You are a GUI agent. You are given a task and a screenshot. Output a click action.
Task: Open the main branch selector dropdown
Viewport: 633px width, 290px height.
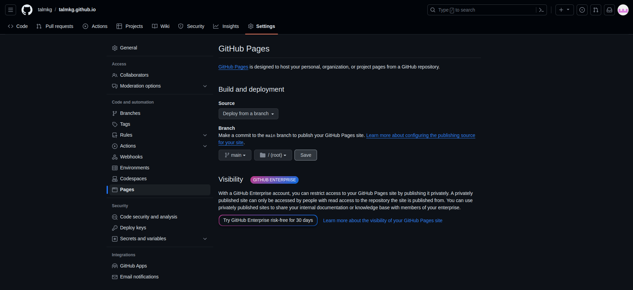click(x=235, y=155)
